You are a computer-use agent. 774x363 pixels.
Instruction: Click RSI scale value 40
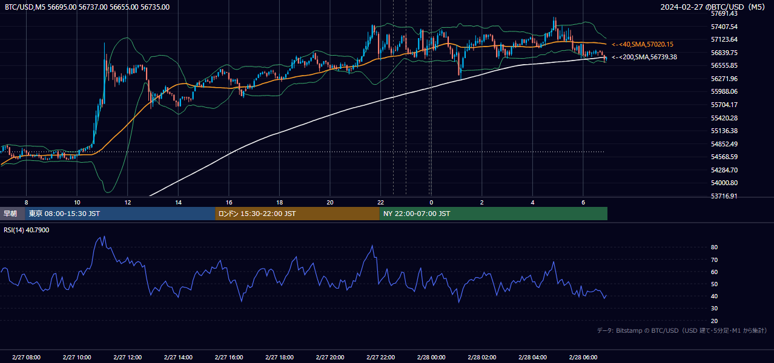pos(715,296)
